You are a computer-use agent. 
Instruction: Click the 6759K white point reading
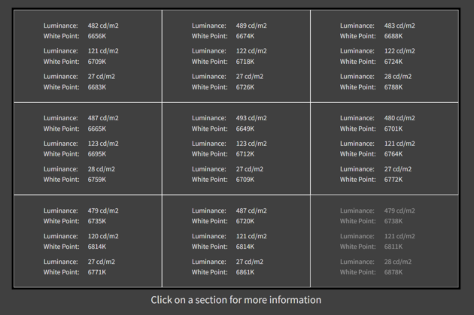(97, 180)
